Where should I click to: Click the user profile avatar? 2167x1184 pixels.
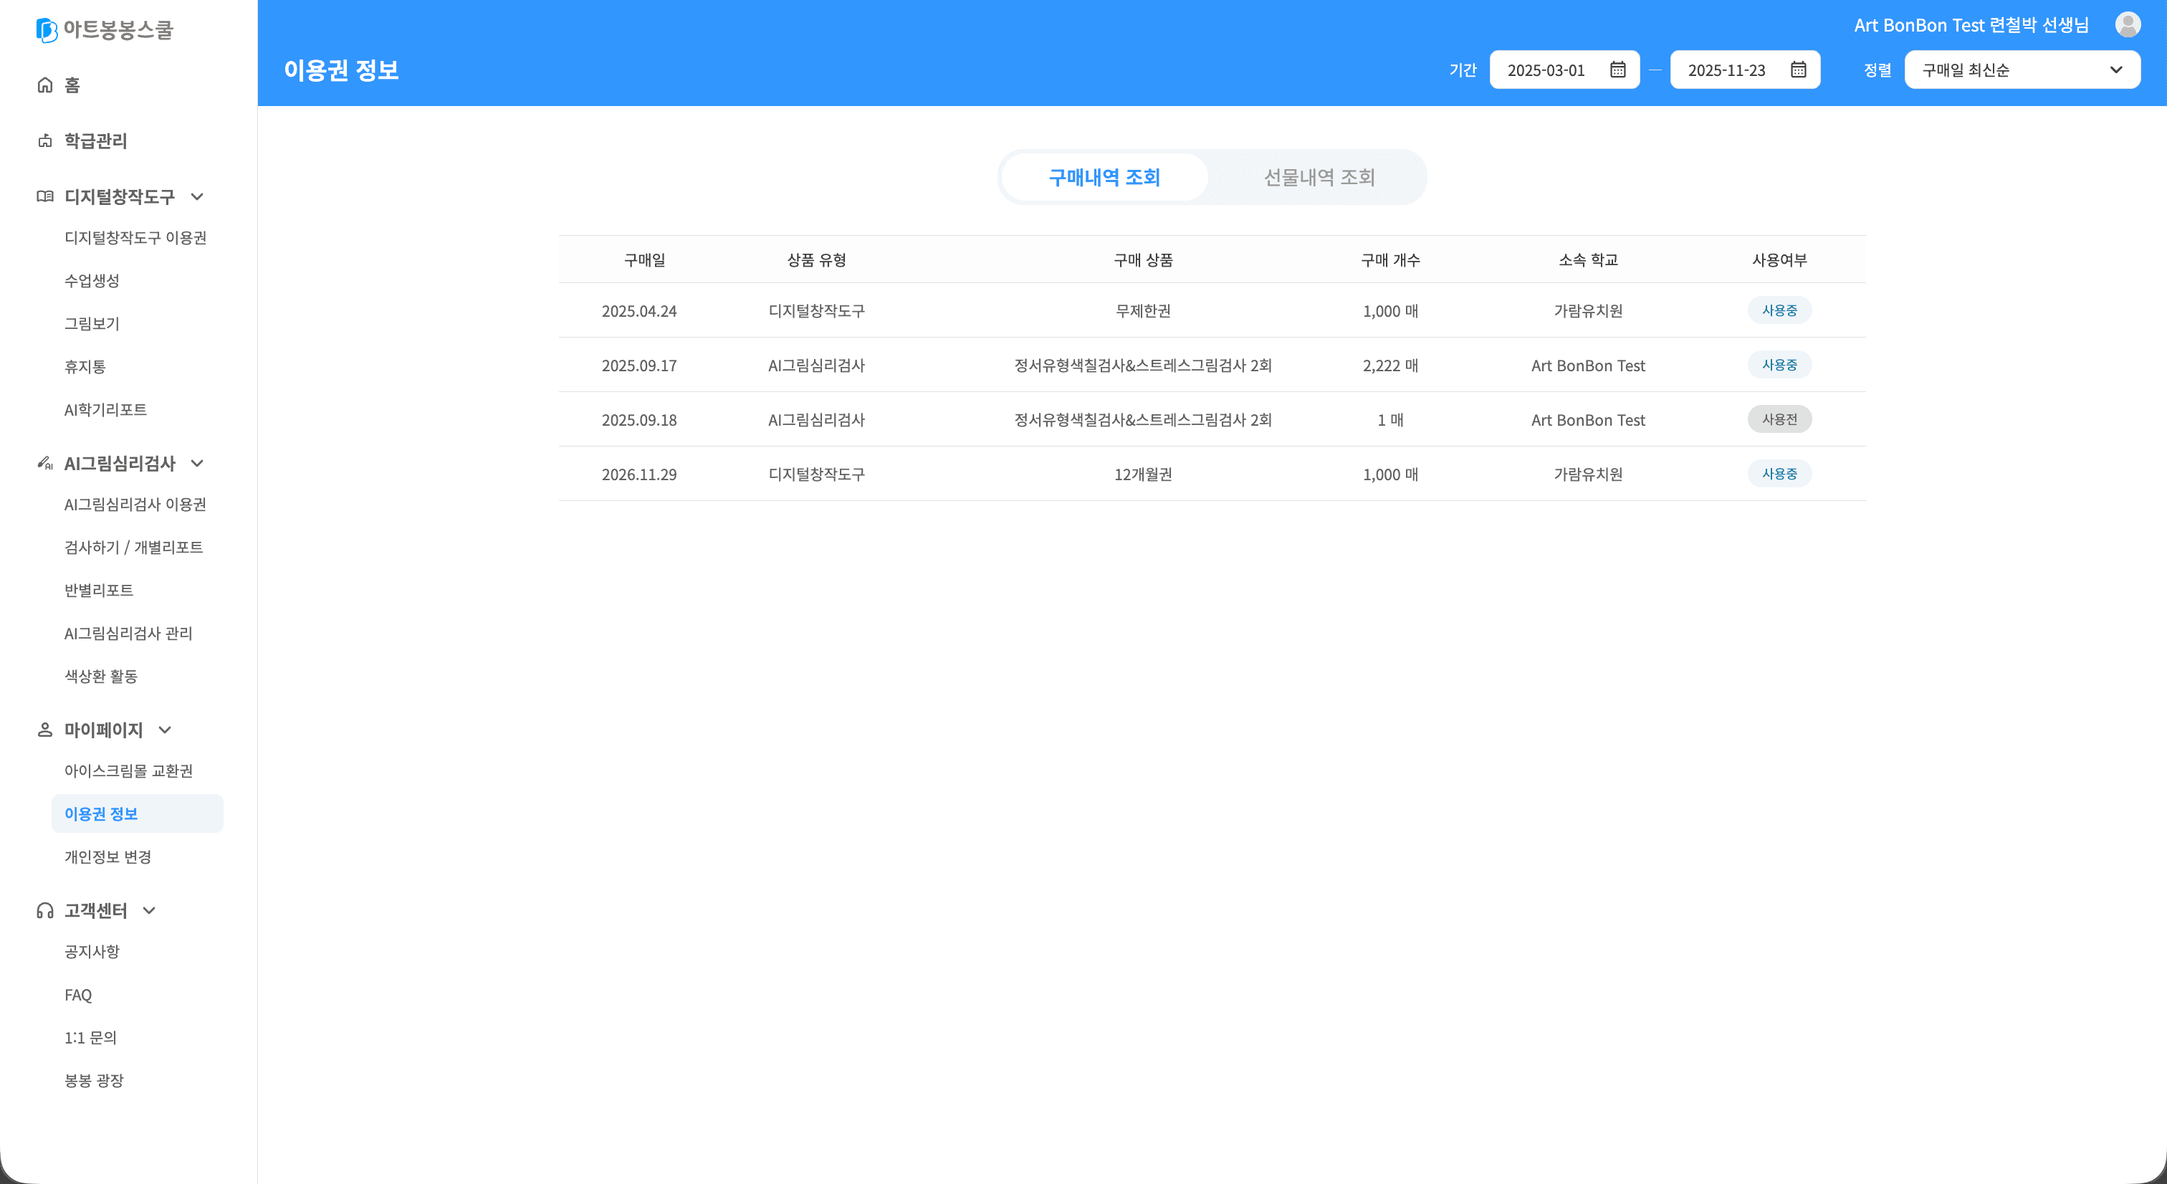point(2128,24)
